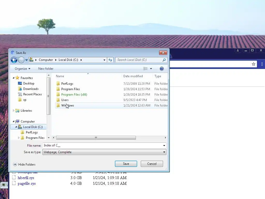Select the Program Files folder icon in list
The image size is (265, 199).
pyautogui.click(x=58, y=89)
